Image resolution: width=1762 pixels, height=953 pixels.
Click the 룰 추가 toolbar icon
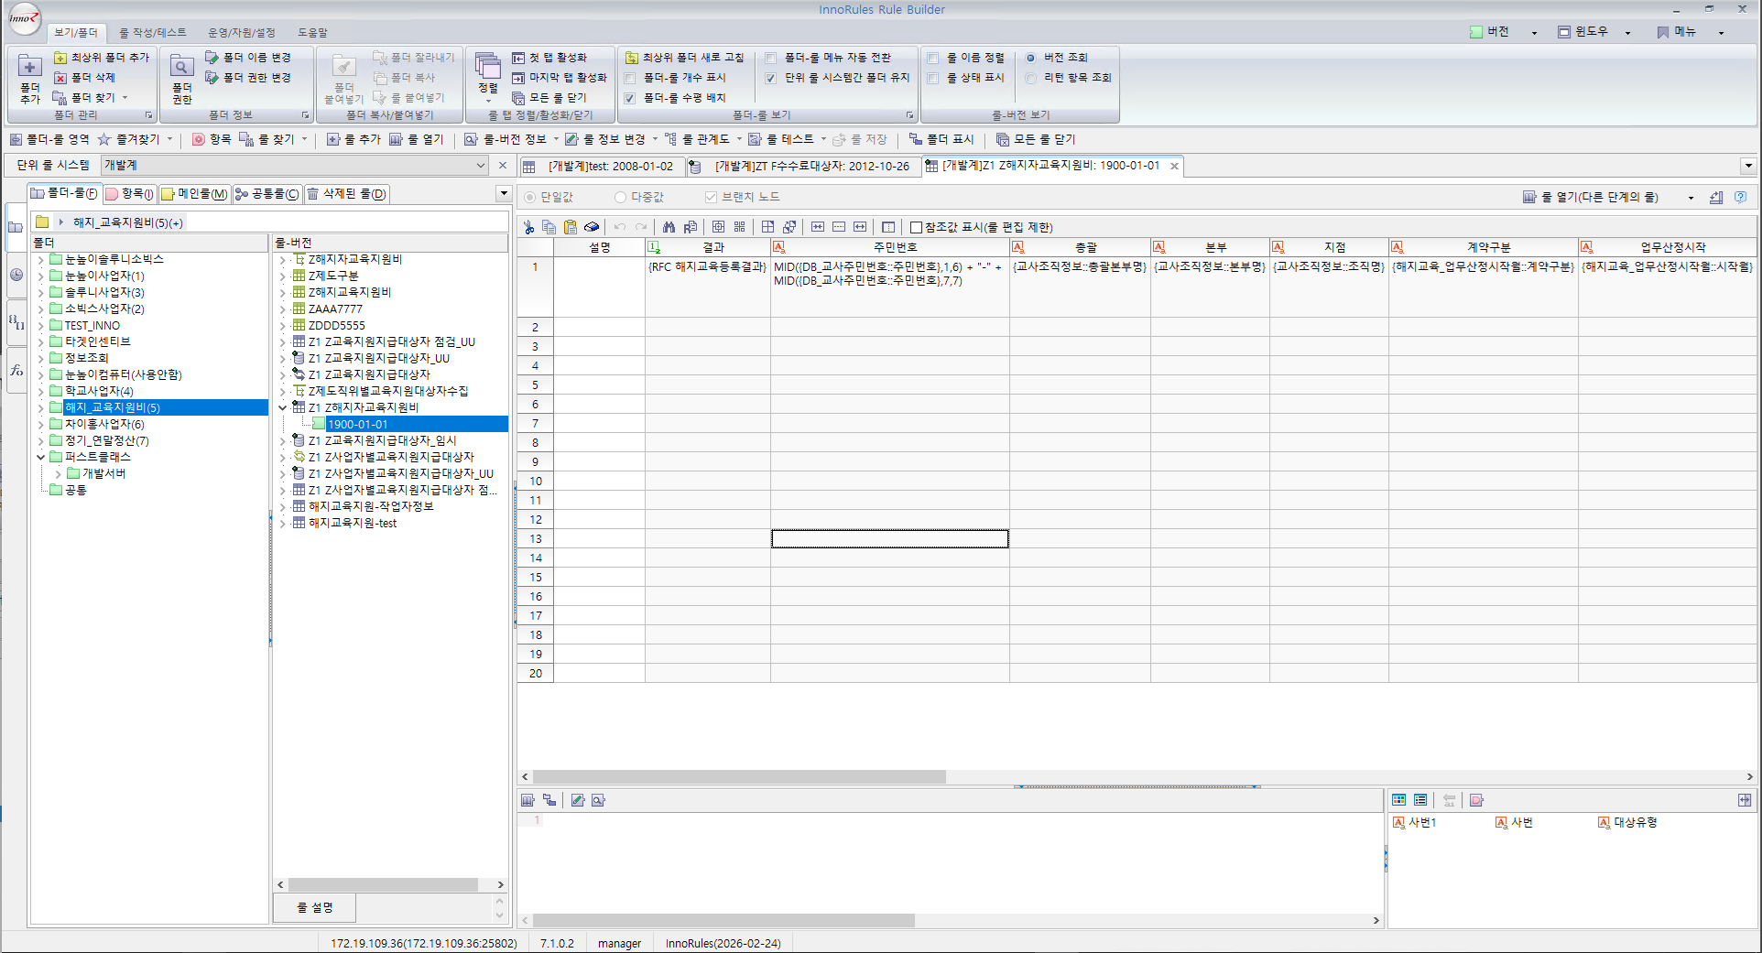(x=333, y=139)
